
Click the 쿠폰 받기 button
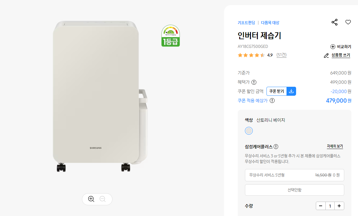tap(277, 91)
